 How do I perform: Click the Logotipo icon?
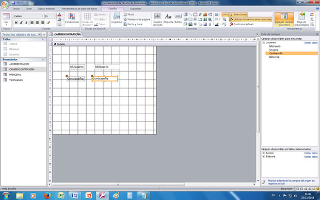coord(117,18)
